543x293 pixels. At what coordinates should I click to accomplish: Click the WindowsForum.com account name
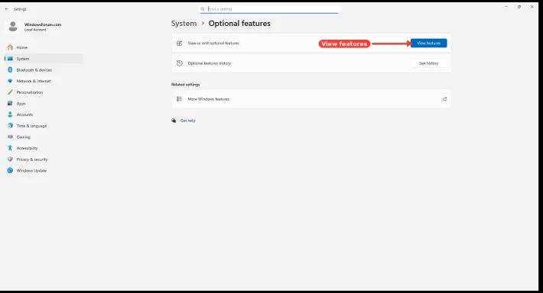43,24
